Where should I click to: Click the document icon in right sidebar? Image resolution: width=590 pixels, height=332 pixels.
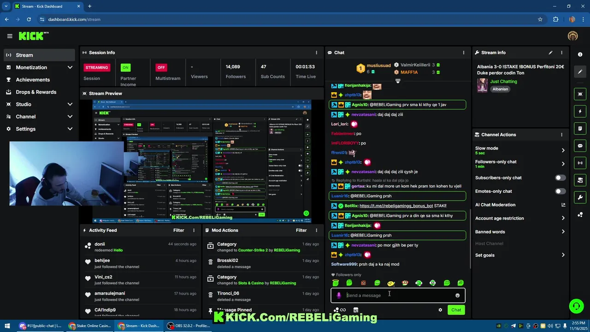[x=580, y=129]
